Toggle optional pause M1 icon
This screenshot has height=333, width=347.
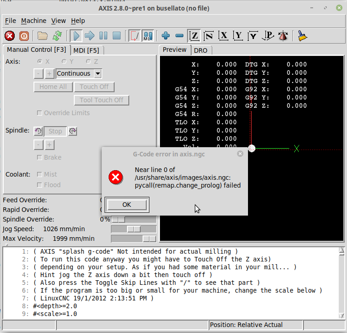(x=148, y=36)
